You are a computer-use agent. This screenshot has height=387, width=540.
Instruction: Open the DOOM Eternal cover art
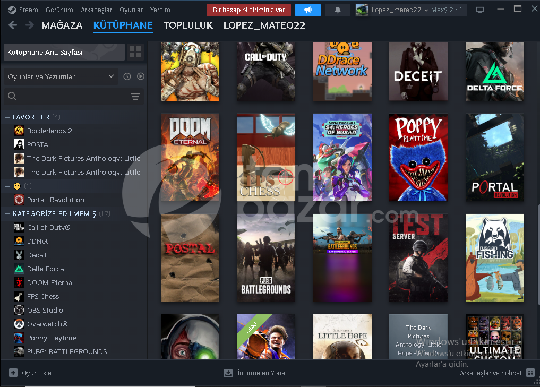[x=190, y=157]
